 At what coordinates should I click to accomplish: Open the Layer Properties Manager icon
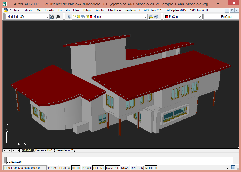click(69, 16)
